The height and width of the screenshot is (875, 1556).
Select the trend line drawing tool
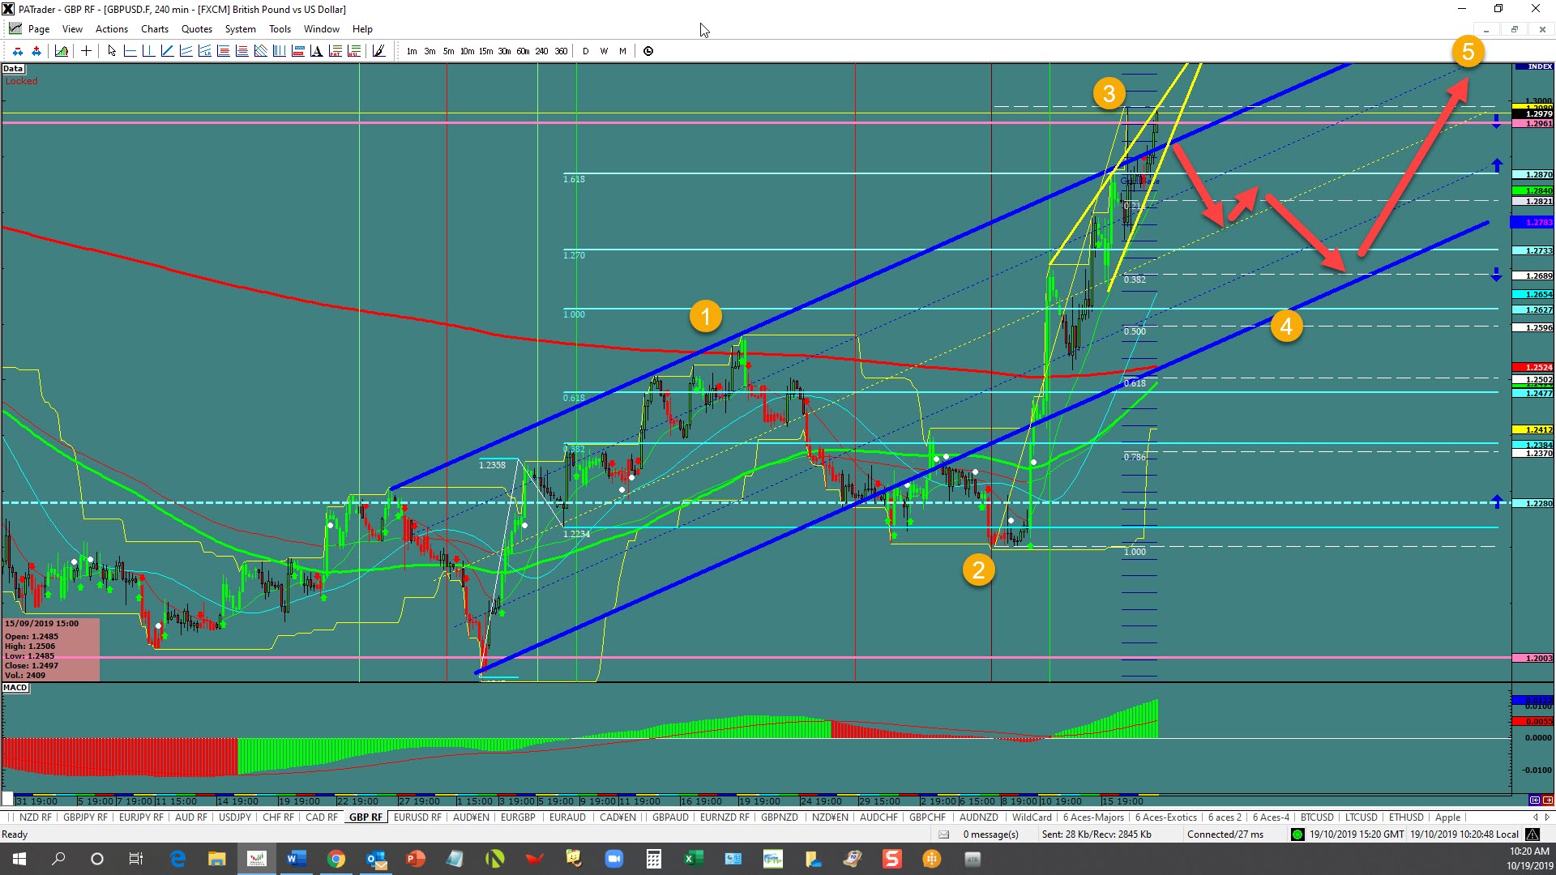pyautogui.click(x=167, y=51)
